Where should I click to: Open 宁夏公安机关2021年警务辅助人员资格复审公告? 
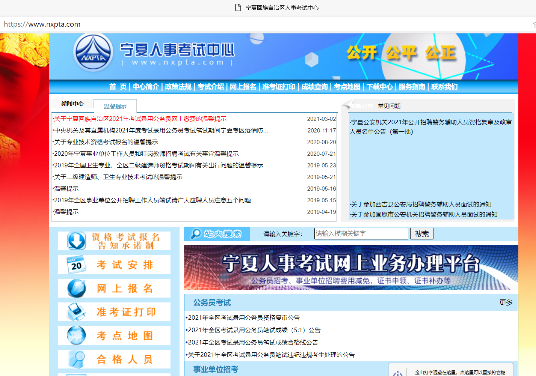tap(431, 127)
